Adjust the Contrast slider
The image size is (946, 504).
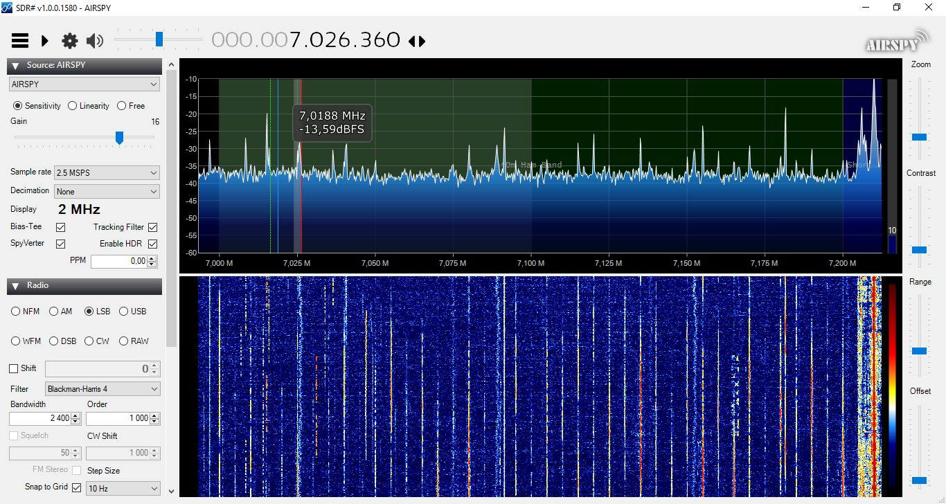920,249
